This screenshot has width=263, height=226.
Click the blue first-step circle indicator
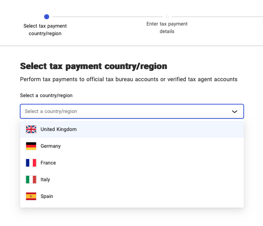pyautogui.click(x=47, y=17)
